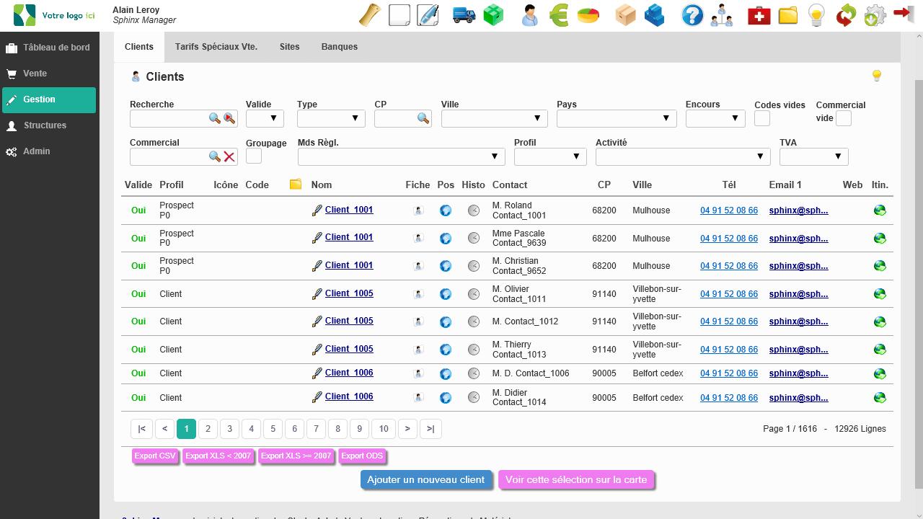Toggle the Groupage checkbox

tap(254, 156)
